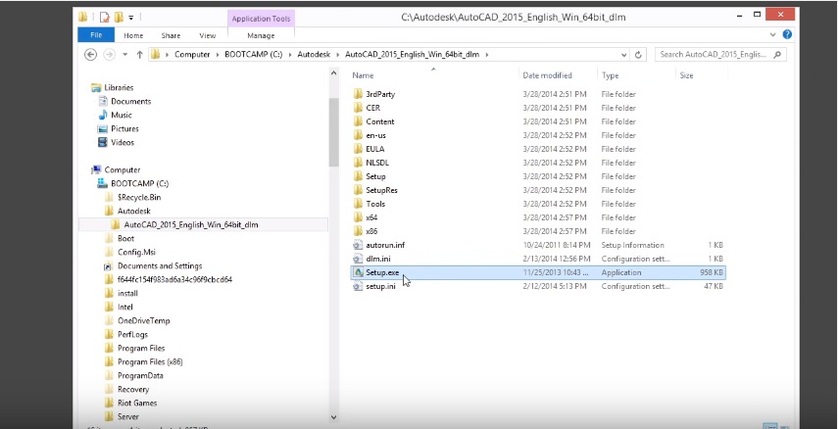Switch to the View tab
This screenshot has height=429, width=838.
pyautogui.click(x=208, y=36)
